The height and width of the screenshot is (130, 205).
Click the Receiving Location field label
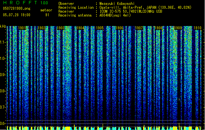coord(76,7)
